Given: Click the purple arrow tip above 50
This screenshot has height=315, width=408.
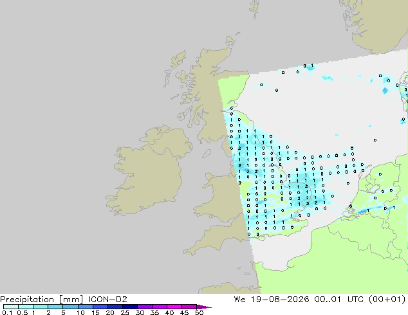Looking at the screenshot, I should pos(204,307).
